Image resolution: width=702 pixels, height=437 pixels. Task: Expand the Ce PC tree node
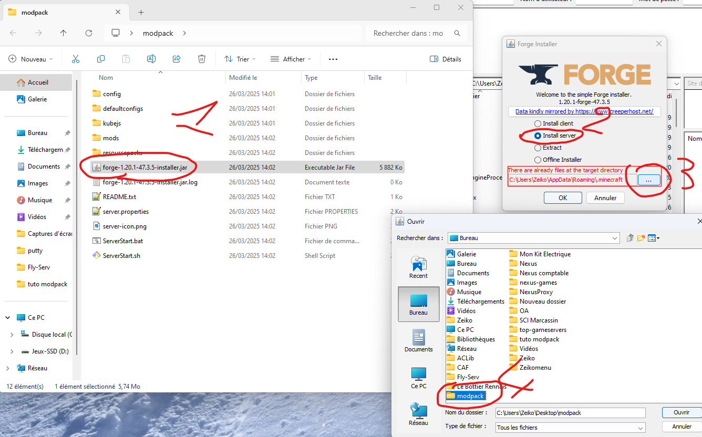(x=8, y=318)
